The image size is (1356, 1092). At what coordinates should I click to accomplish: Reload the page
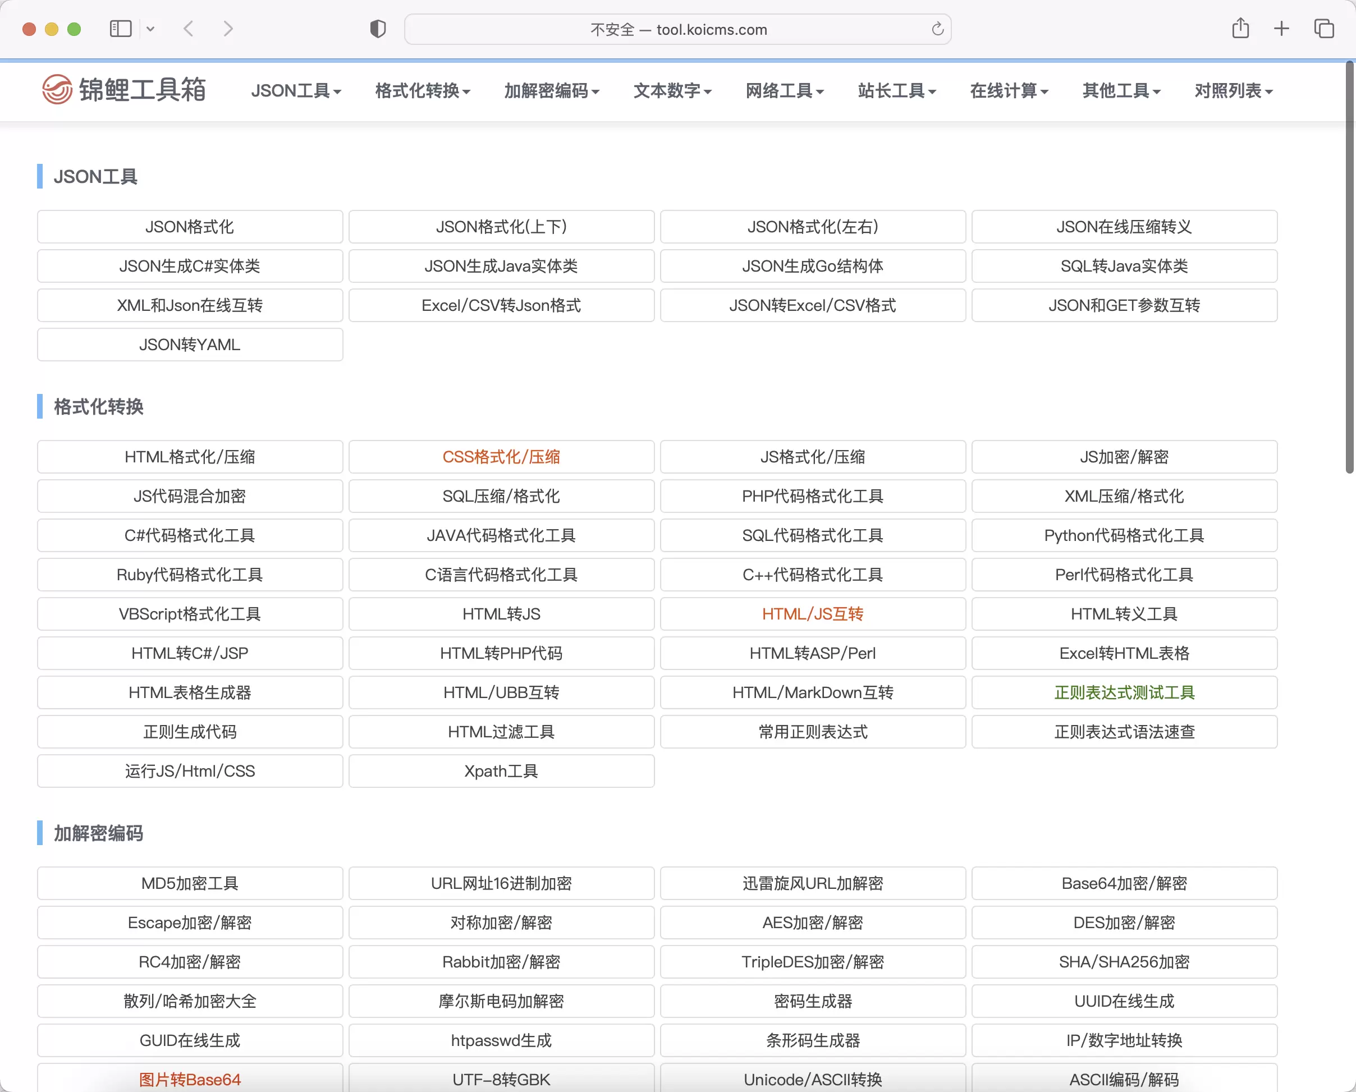pyautogui.click(x=937, y=29)
